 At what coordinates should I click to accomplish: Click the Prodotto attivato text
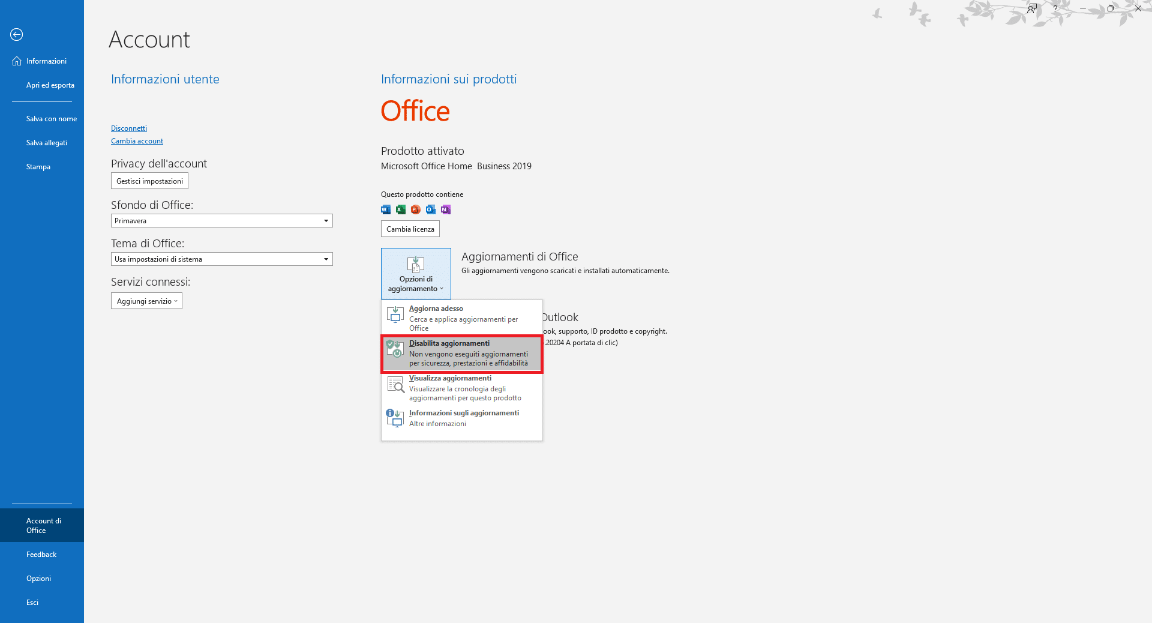coord(422,151)
